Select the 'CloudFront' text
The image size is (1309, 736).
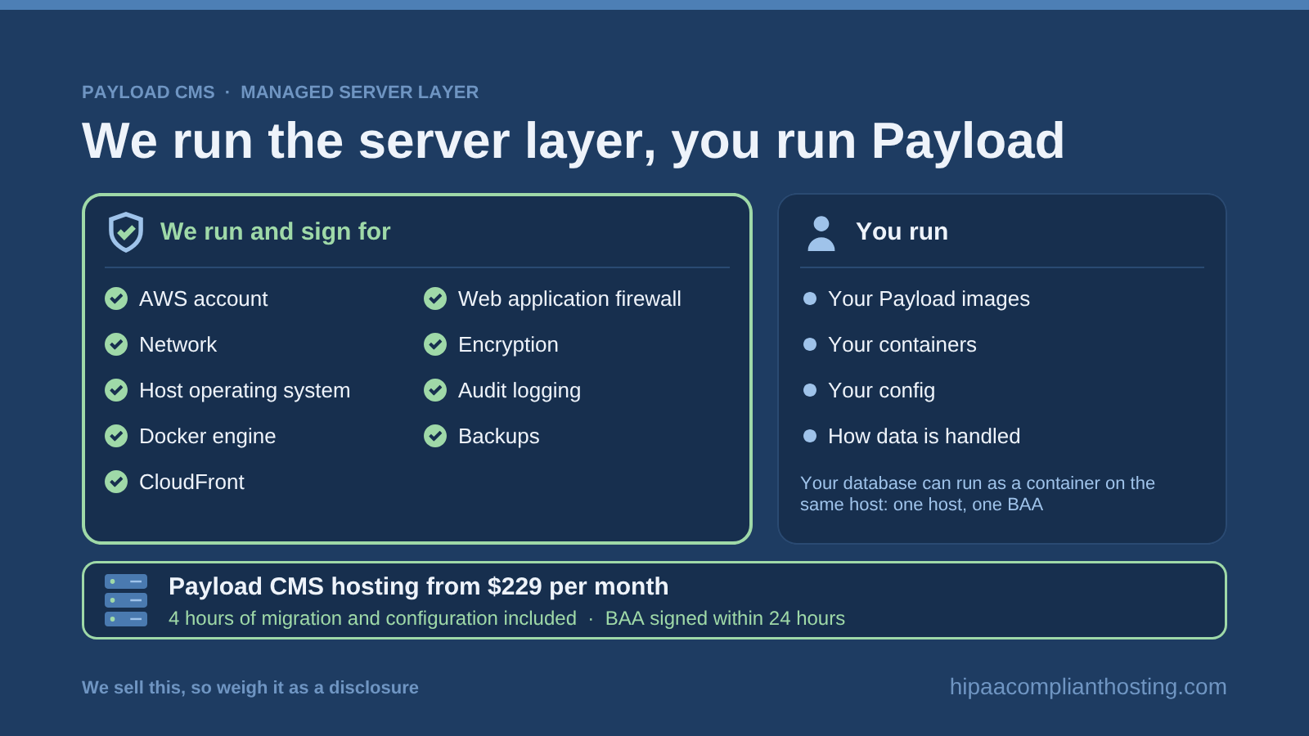click(191, 482)
